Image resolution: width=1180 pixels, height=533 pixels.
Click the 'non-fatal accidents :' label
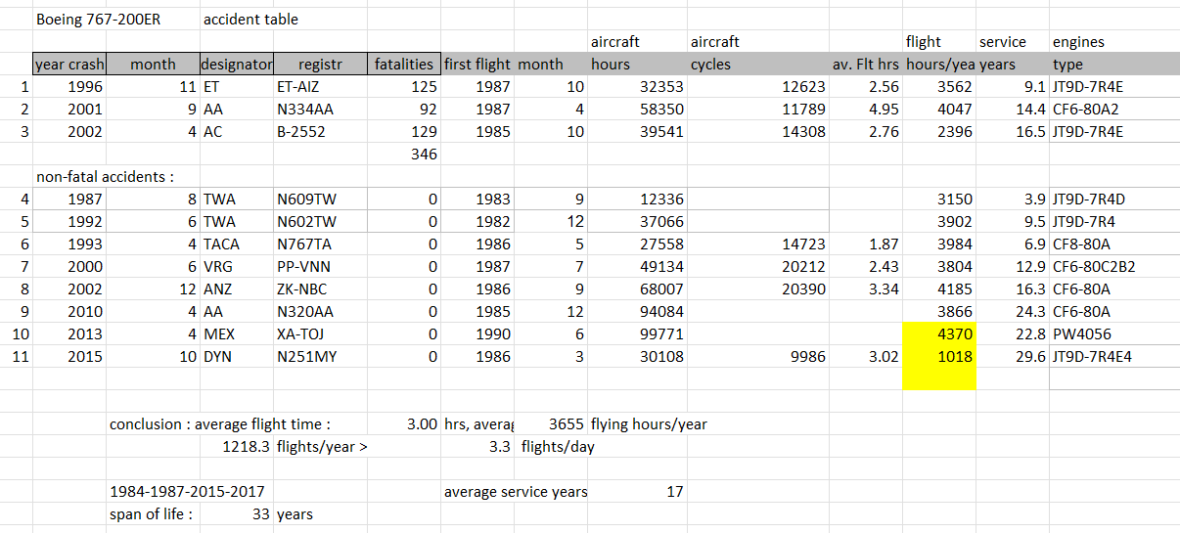(106, 176)
